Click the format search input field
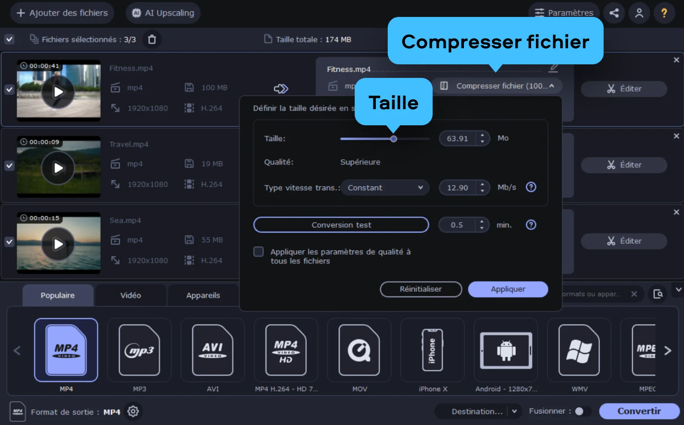This screenshot has height=425, width=684. click(x=592, y=294)
